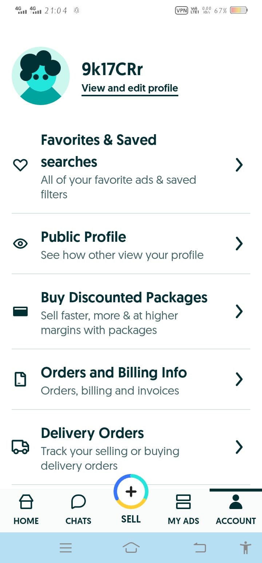Open Chats speech bubble icon

click(x=78, y=502)
